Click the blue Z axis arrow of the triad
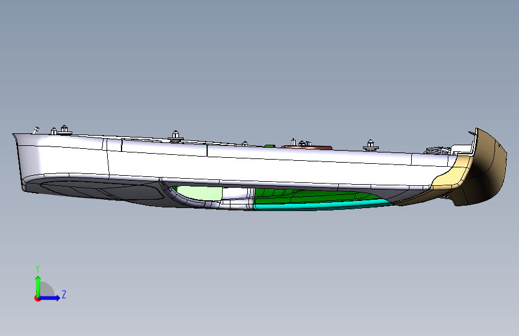519x336 pixels. [49, 298]
